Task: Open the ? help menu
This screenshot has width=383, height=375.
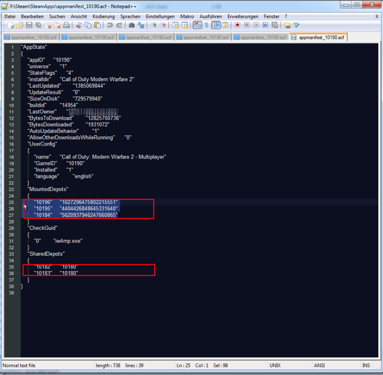Action: tap(286, 16)
